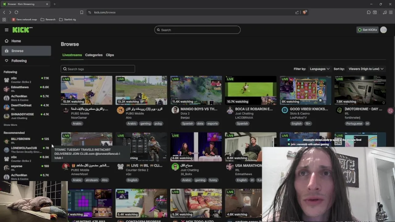395x222 pixels.
Task: Open the Starlink rig bookmarks folder
Action: click(x=67, y=19)
